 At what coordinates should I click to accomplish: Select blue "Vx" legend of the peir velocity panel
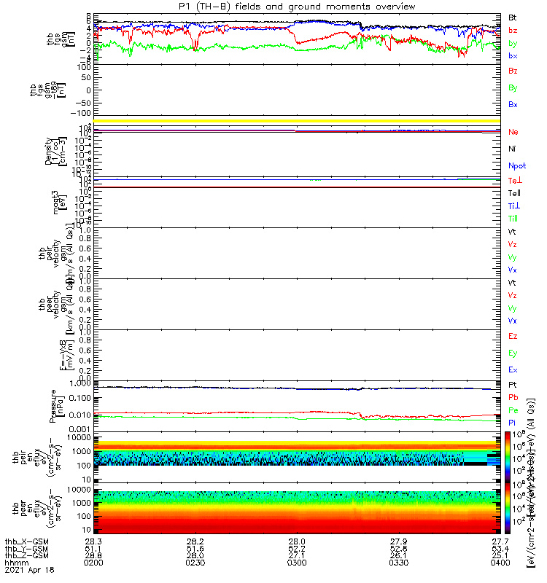[513, 270]
